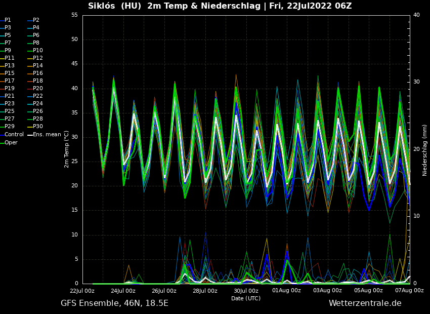This screenshot has width=430, height=314.
Task: Select the P2 legend label
Action: click(36, 20)
